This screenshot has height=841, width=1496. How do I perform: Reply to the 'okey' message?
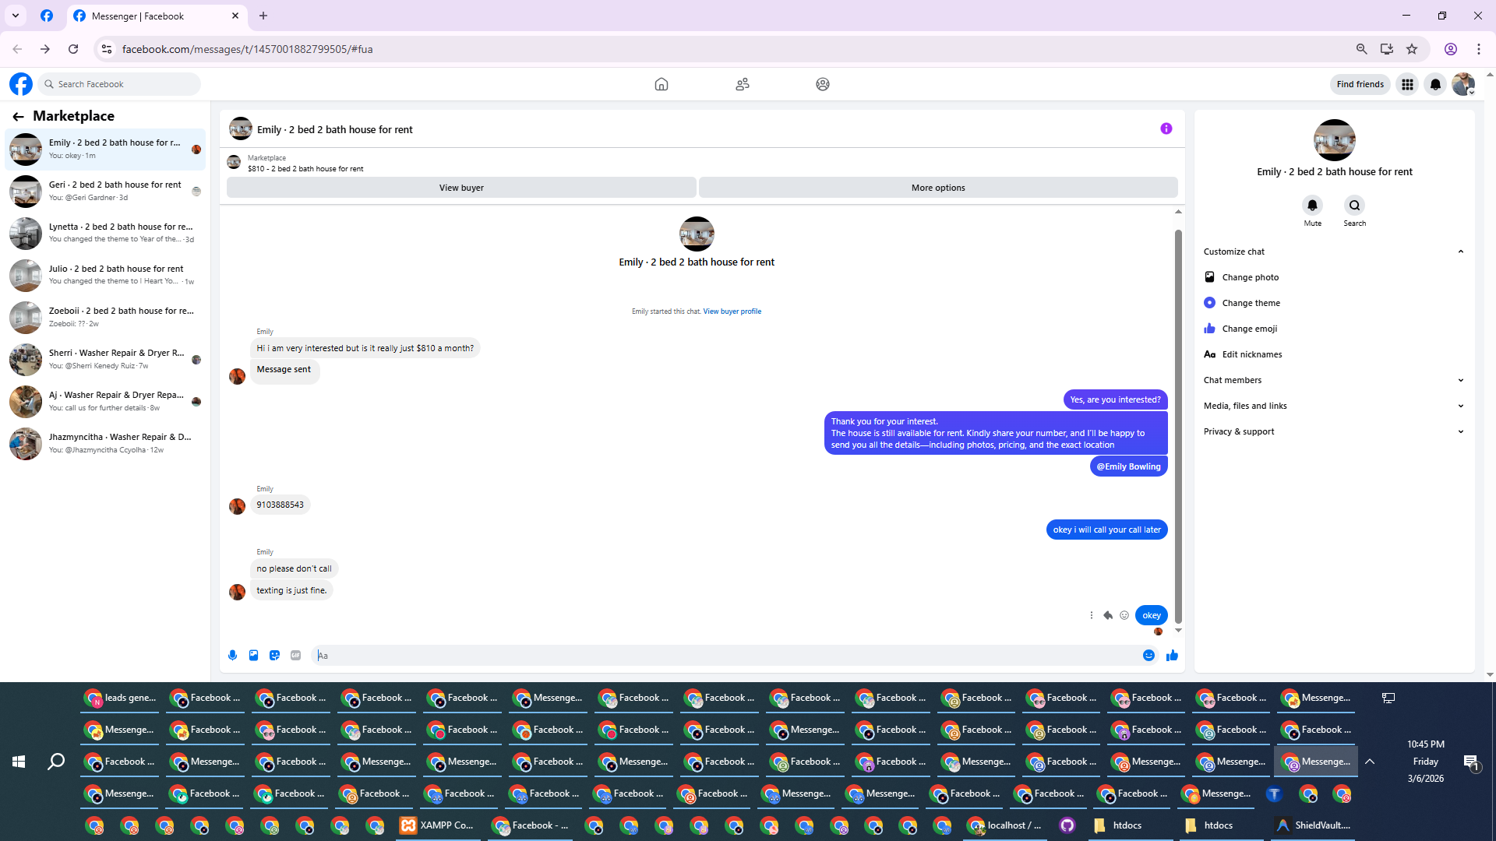[x=1108, y=615]
